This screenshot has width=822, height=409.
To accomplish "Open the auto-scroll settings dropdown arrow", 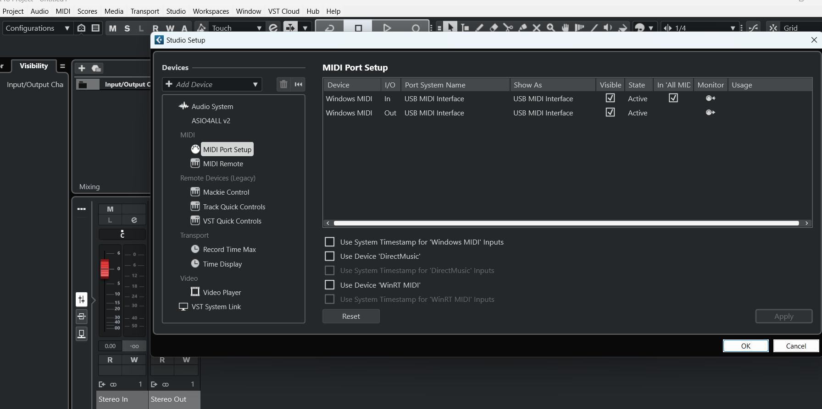I will point(305,28).
